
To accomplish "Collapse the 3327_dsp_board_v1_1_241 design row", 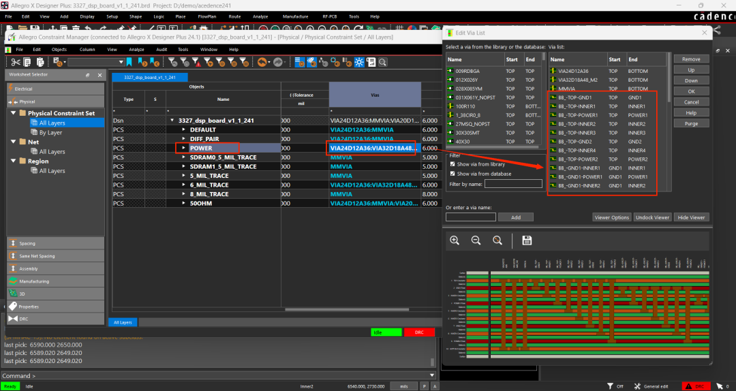I will click(172, 121).
